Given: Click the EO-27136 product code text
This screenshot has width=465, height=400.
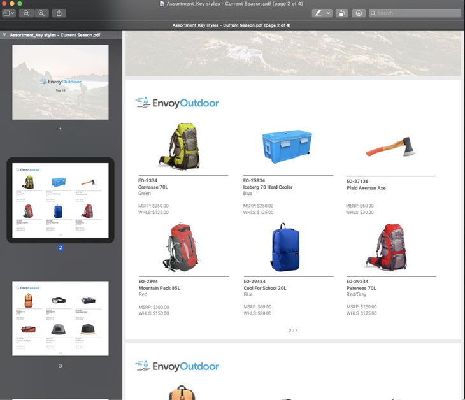Looking at the screenshot, I should click(x=357, y=181).
